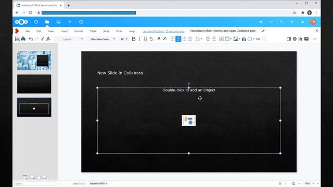Open master slides panel icon
The height and width of the screenshot is (187, 333).
[x=306, y=39]
